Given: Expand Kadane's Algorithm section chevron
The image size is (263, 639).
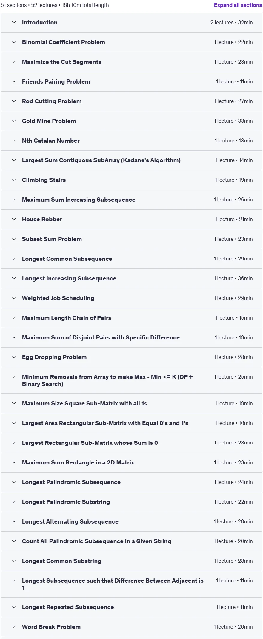Looking at the screenshot, I should tap(14, 160).
